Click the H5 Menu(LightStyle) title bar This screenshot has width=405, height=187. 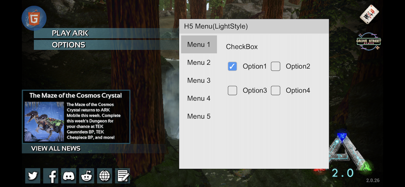tap(254, 26)
